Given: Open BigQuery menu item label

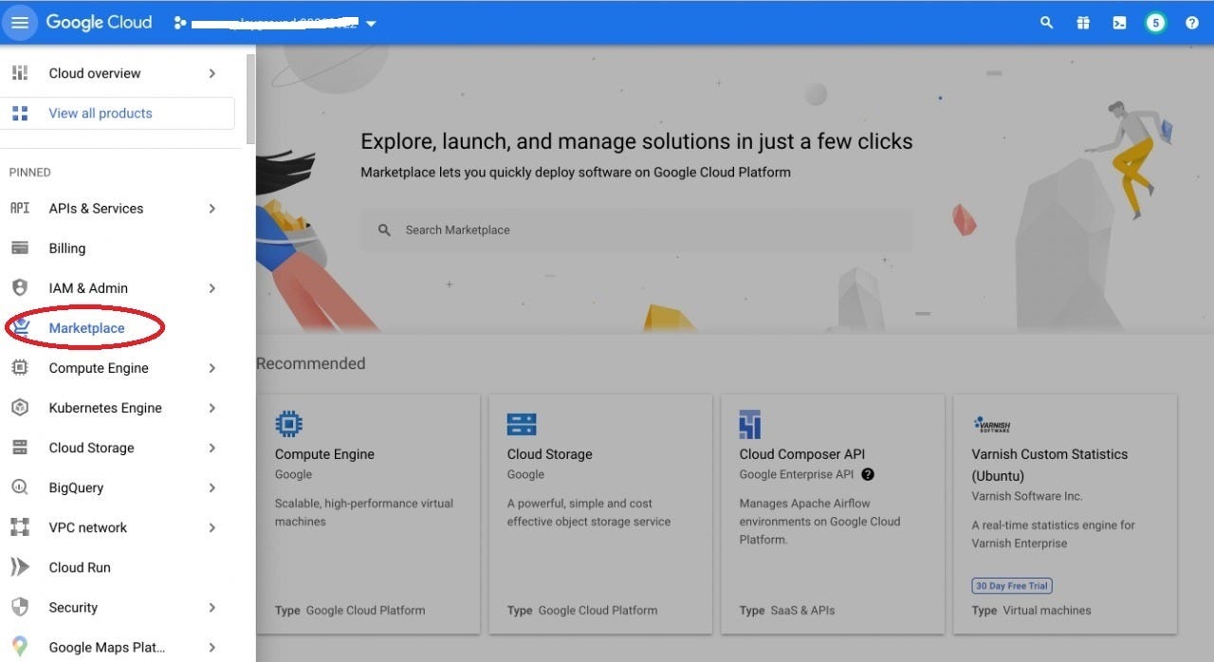Looking at the screenshot, I should (x=76, y=487).
